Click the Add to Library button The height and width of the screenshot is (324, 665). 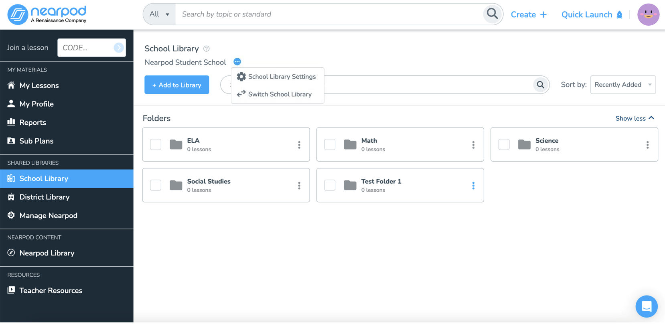tap(177, 85)
